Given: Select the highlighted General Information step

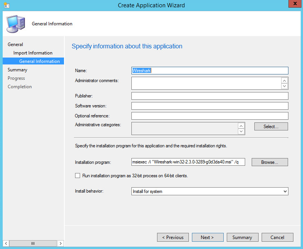Looking at the screenshot, I should (x=33, y=61).
